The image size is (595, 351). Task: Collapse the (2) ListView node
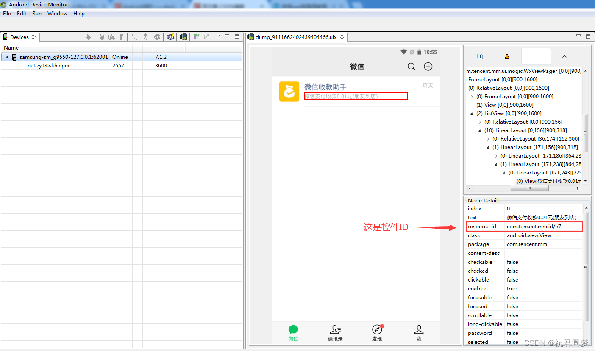pyautogui.click(x=472, y=113)
